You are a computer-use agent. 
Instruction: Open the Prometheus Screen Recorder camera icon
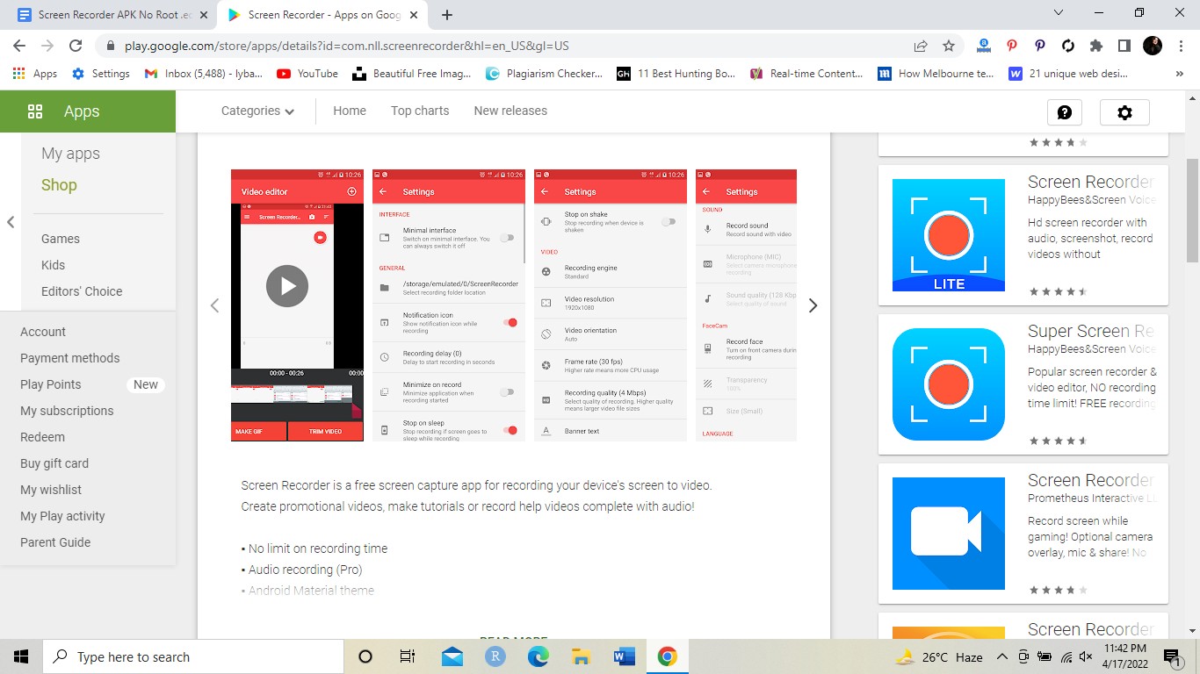tap(949, 534)
